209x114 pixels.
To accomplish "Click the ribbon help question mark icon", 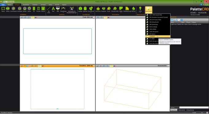I will pyautogui.click(x=201, y=5).
